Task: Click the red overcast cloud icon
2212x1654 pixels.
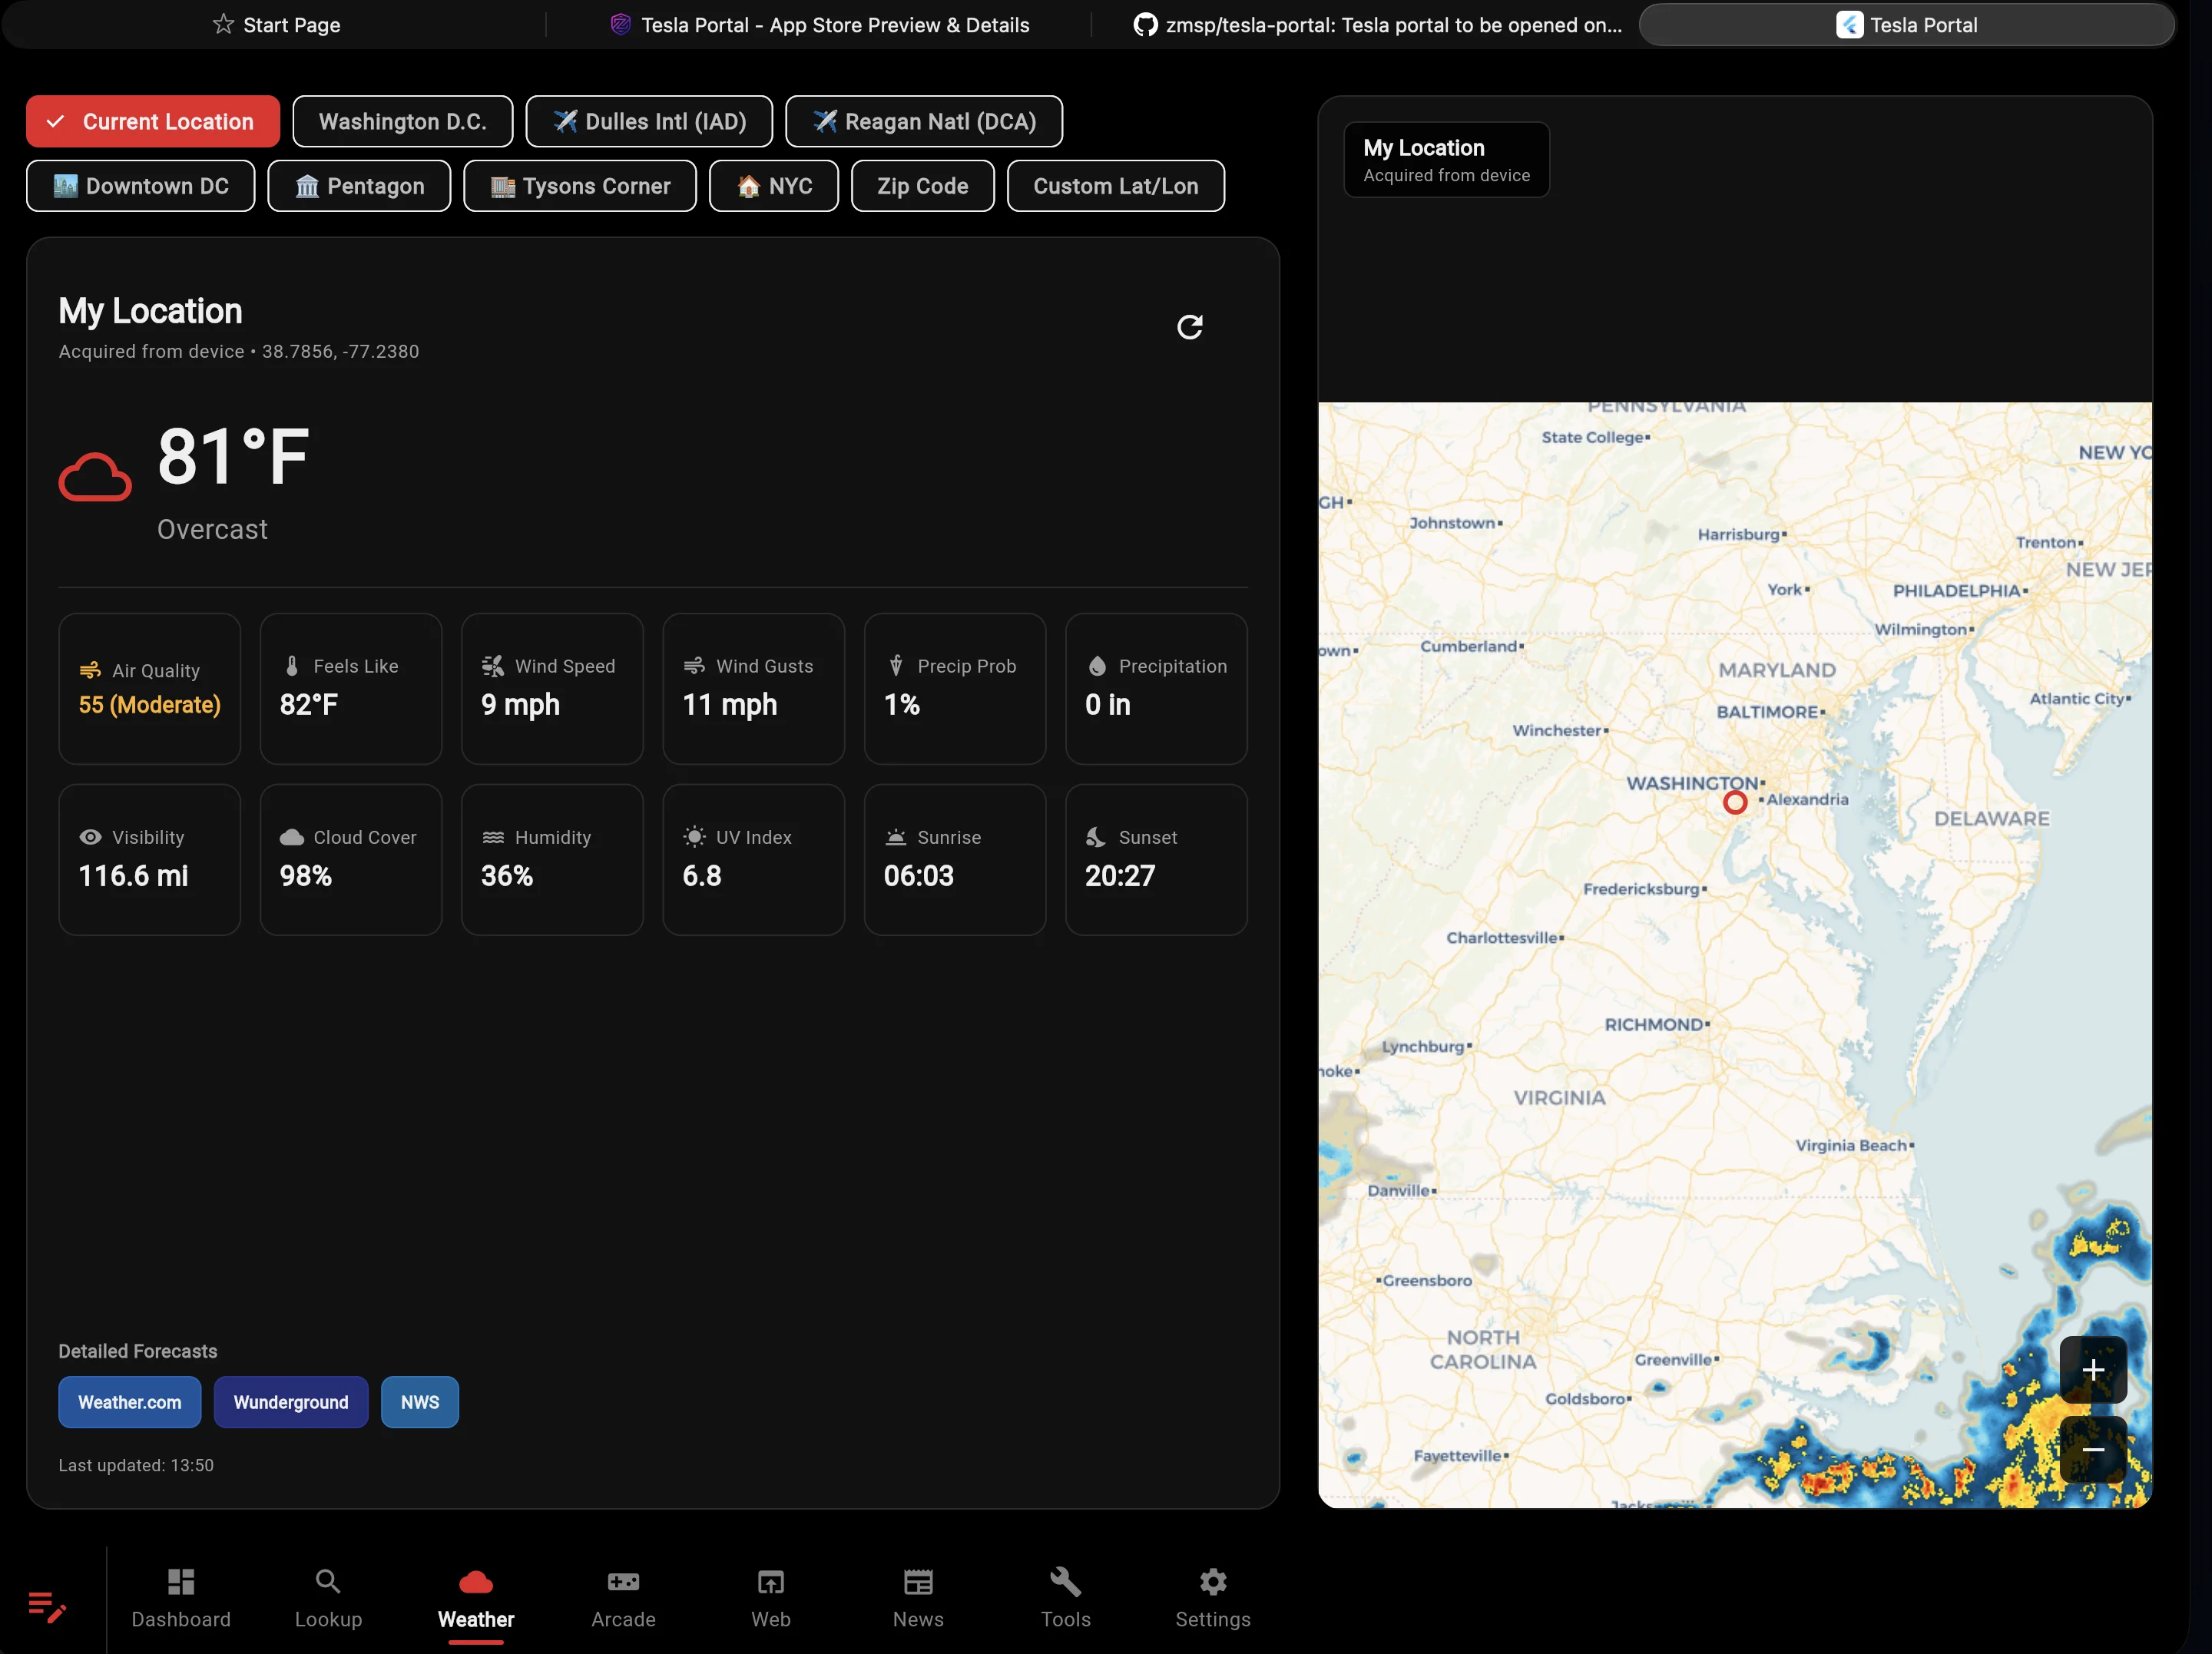Action: point(95,477)
